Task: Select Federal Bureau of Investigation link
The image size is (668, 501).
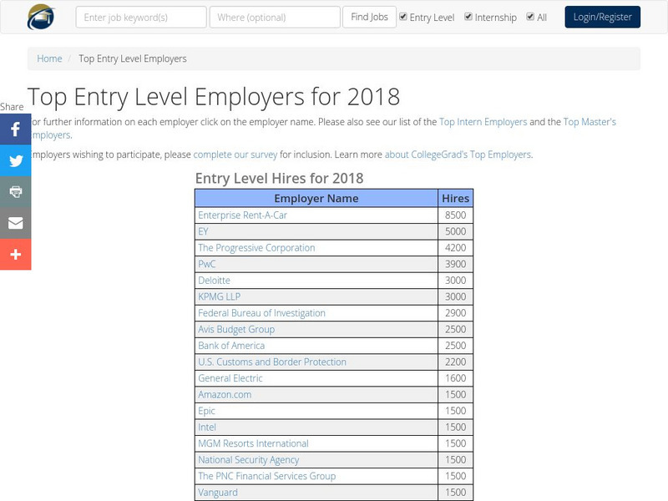Action: [261, 313]
